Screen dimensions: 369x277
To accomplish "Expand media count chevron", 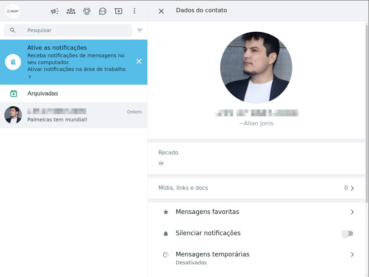I will click(352, 188).
